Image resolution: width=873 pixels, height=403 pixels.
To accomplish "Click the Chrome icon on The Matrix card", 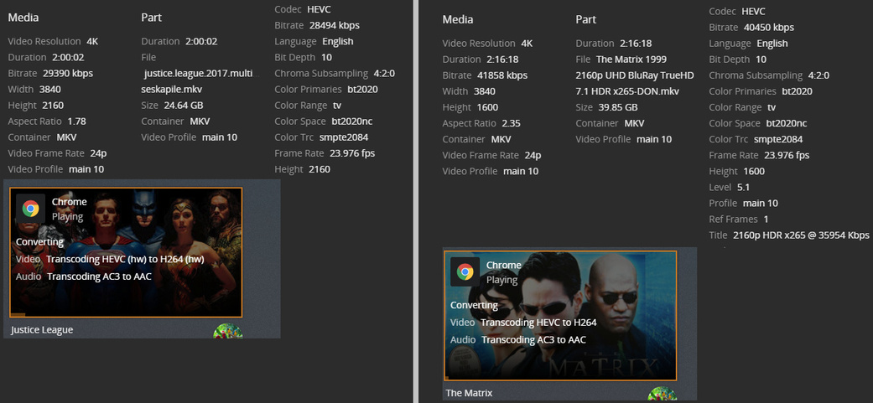I will (x=465, y=271).
